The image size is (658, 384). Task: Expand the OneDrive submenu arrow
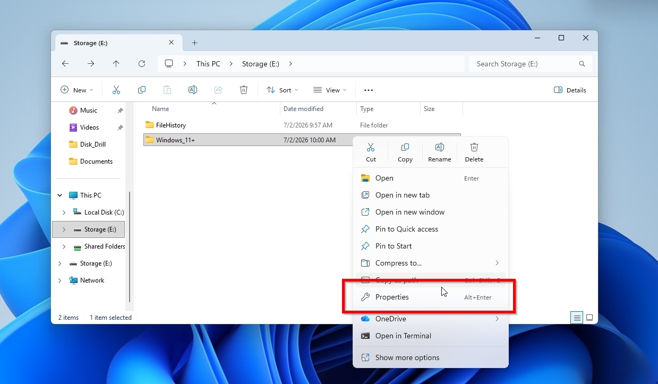click(x=497, y=319)
